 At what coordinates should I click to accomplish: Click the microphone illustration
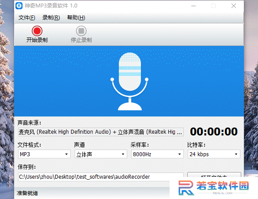(129, 81)
